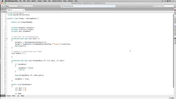Open the View menu

[29, 1]
